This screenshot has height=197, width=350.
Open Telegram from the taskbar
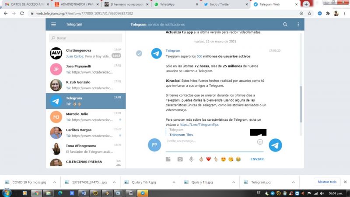click(143, 193)
